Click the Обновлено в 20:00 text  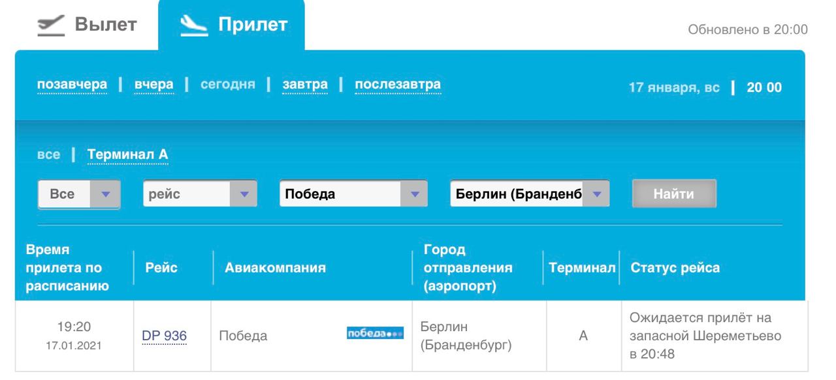(x=749, y=30)
